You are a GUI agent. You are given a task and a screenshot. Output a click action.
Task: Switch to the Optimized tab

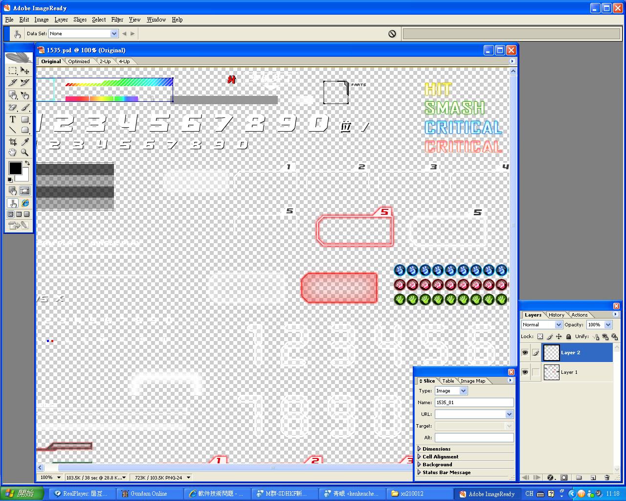point(79,62)
